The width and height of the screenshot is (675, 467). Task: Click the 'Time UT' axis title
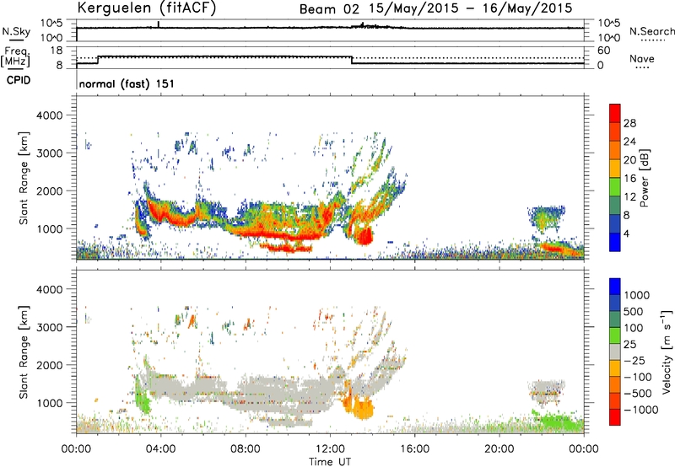tap(330, 461)
